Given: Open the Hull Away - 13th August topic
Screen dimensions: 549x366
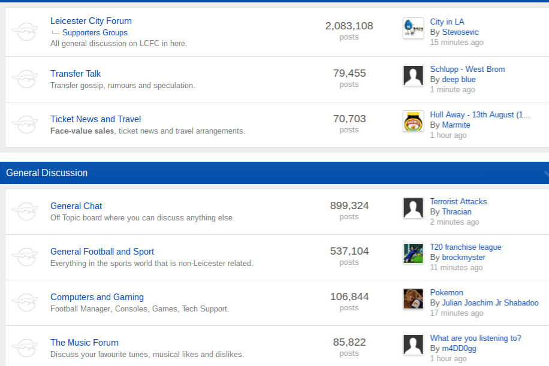Looking at the screenshot, I should pyautogui.click(x=480, y=114).
